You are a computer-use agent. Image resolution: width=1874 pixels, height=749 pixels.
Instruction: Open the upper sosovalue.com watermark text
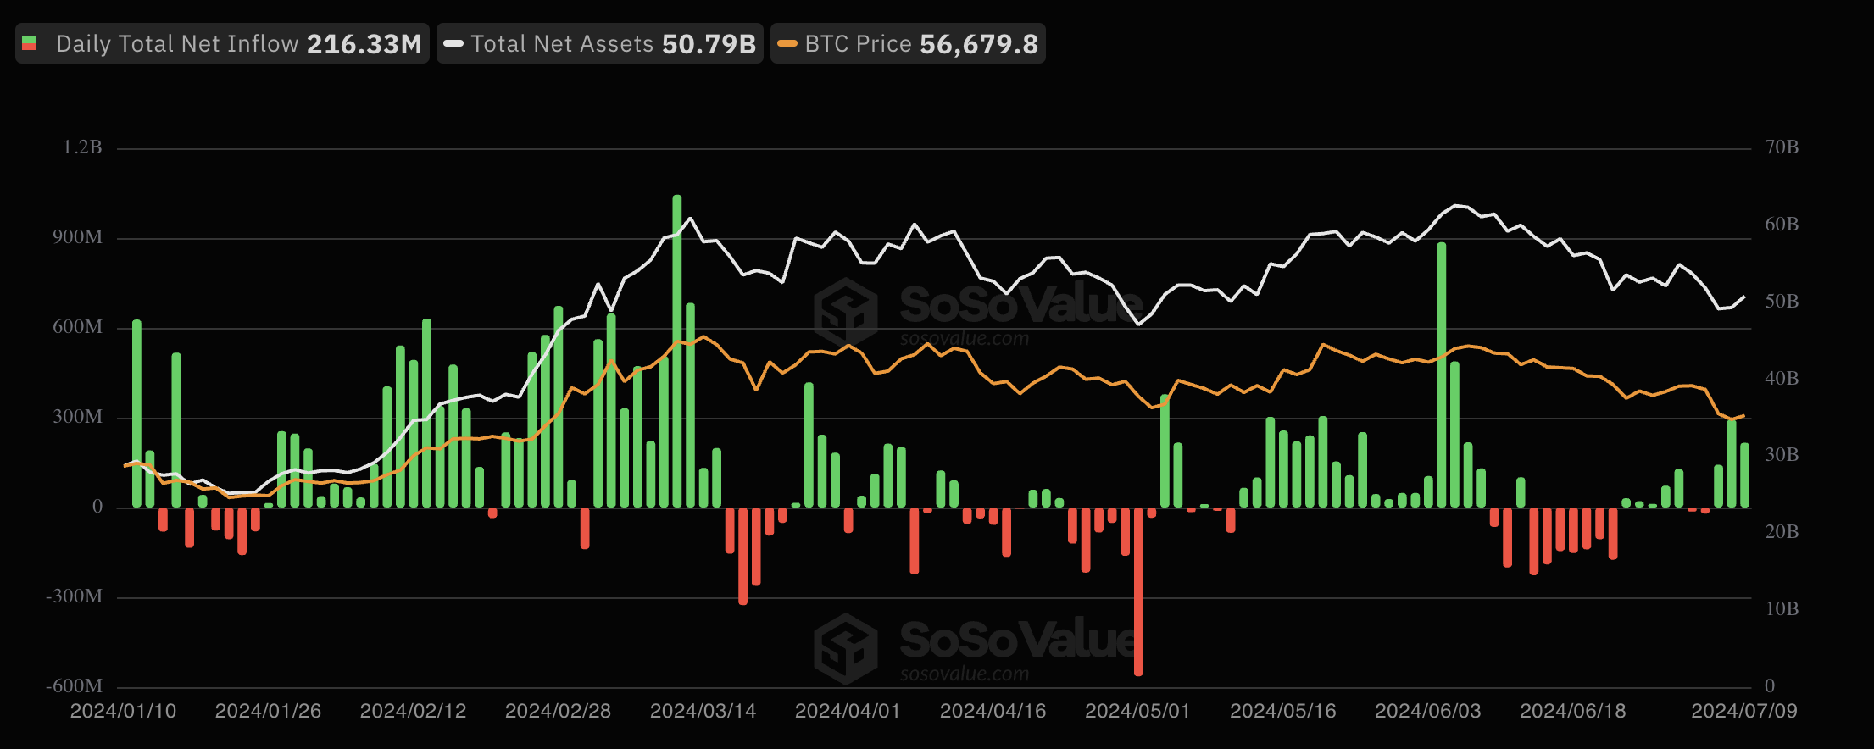[x=965, y=339]
